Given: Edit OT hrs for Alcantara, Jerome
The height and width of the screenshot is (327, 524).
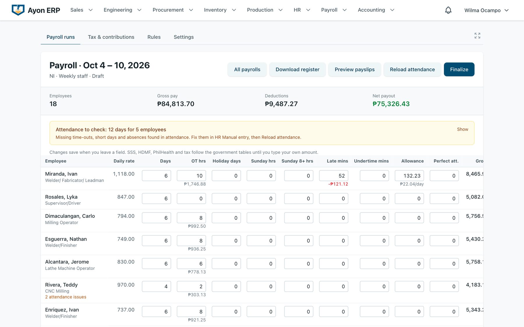Looking at the screenshot, I should tap(191, 264).
